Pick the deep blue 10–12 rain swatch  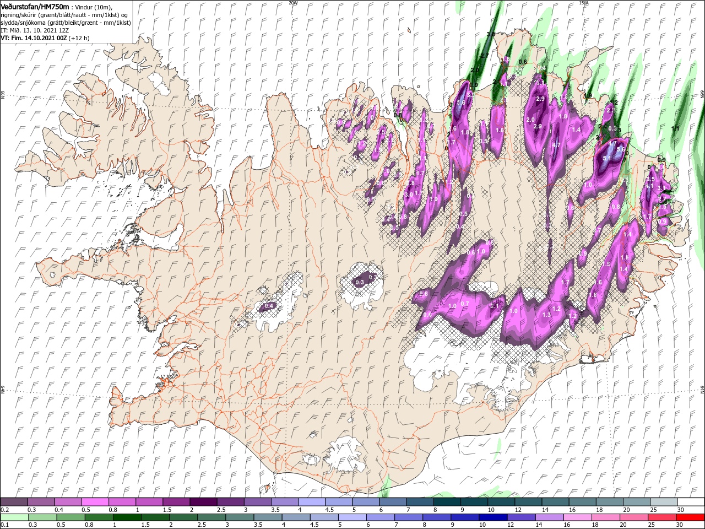(493, 517)
